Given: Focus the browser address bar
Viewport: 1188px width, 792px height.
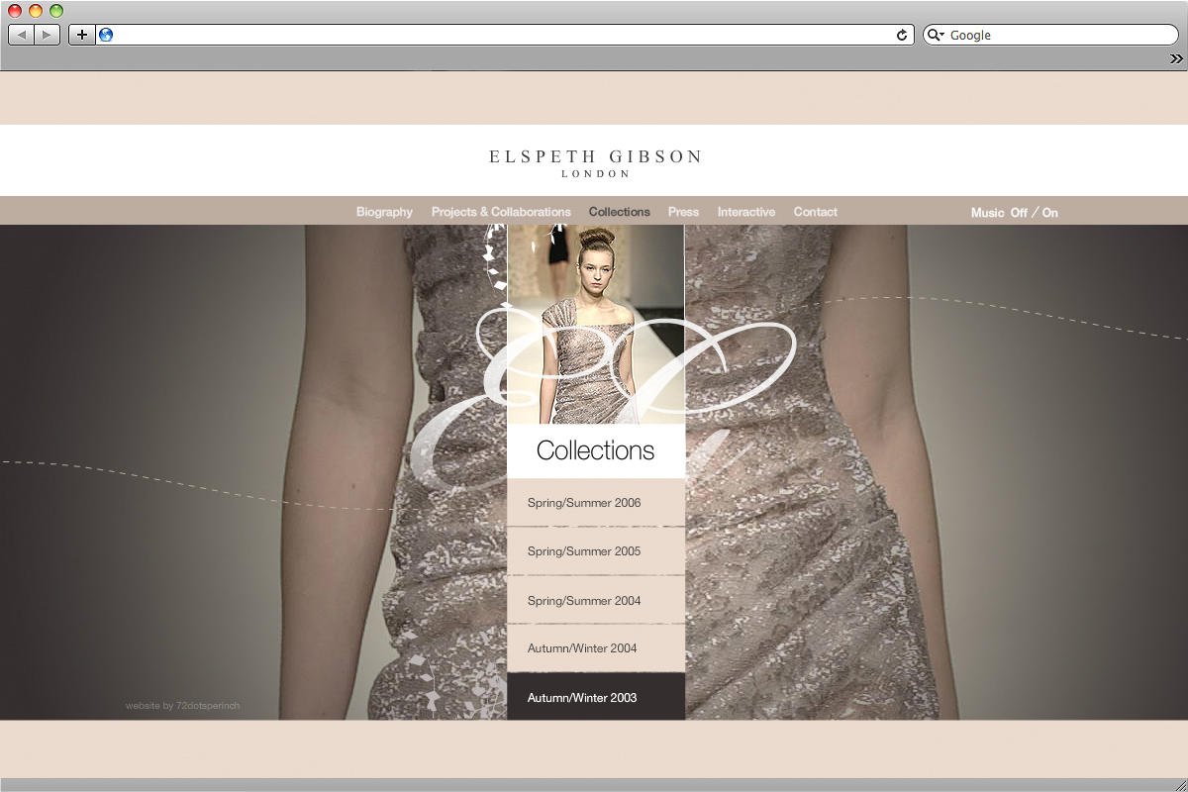Looking at the screenshot, I should [x=504, y=35].
